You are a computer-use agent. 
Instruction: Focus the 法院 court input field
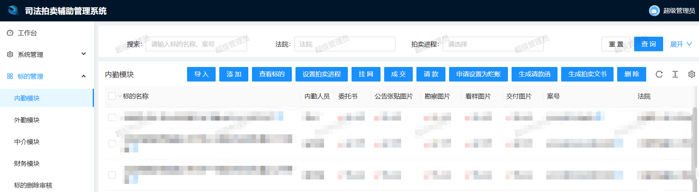pos(345,44)
